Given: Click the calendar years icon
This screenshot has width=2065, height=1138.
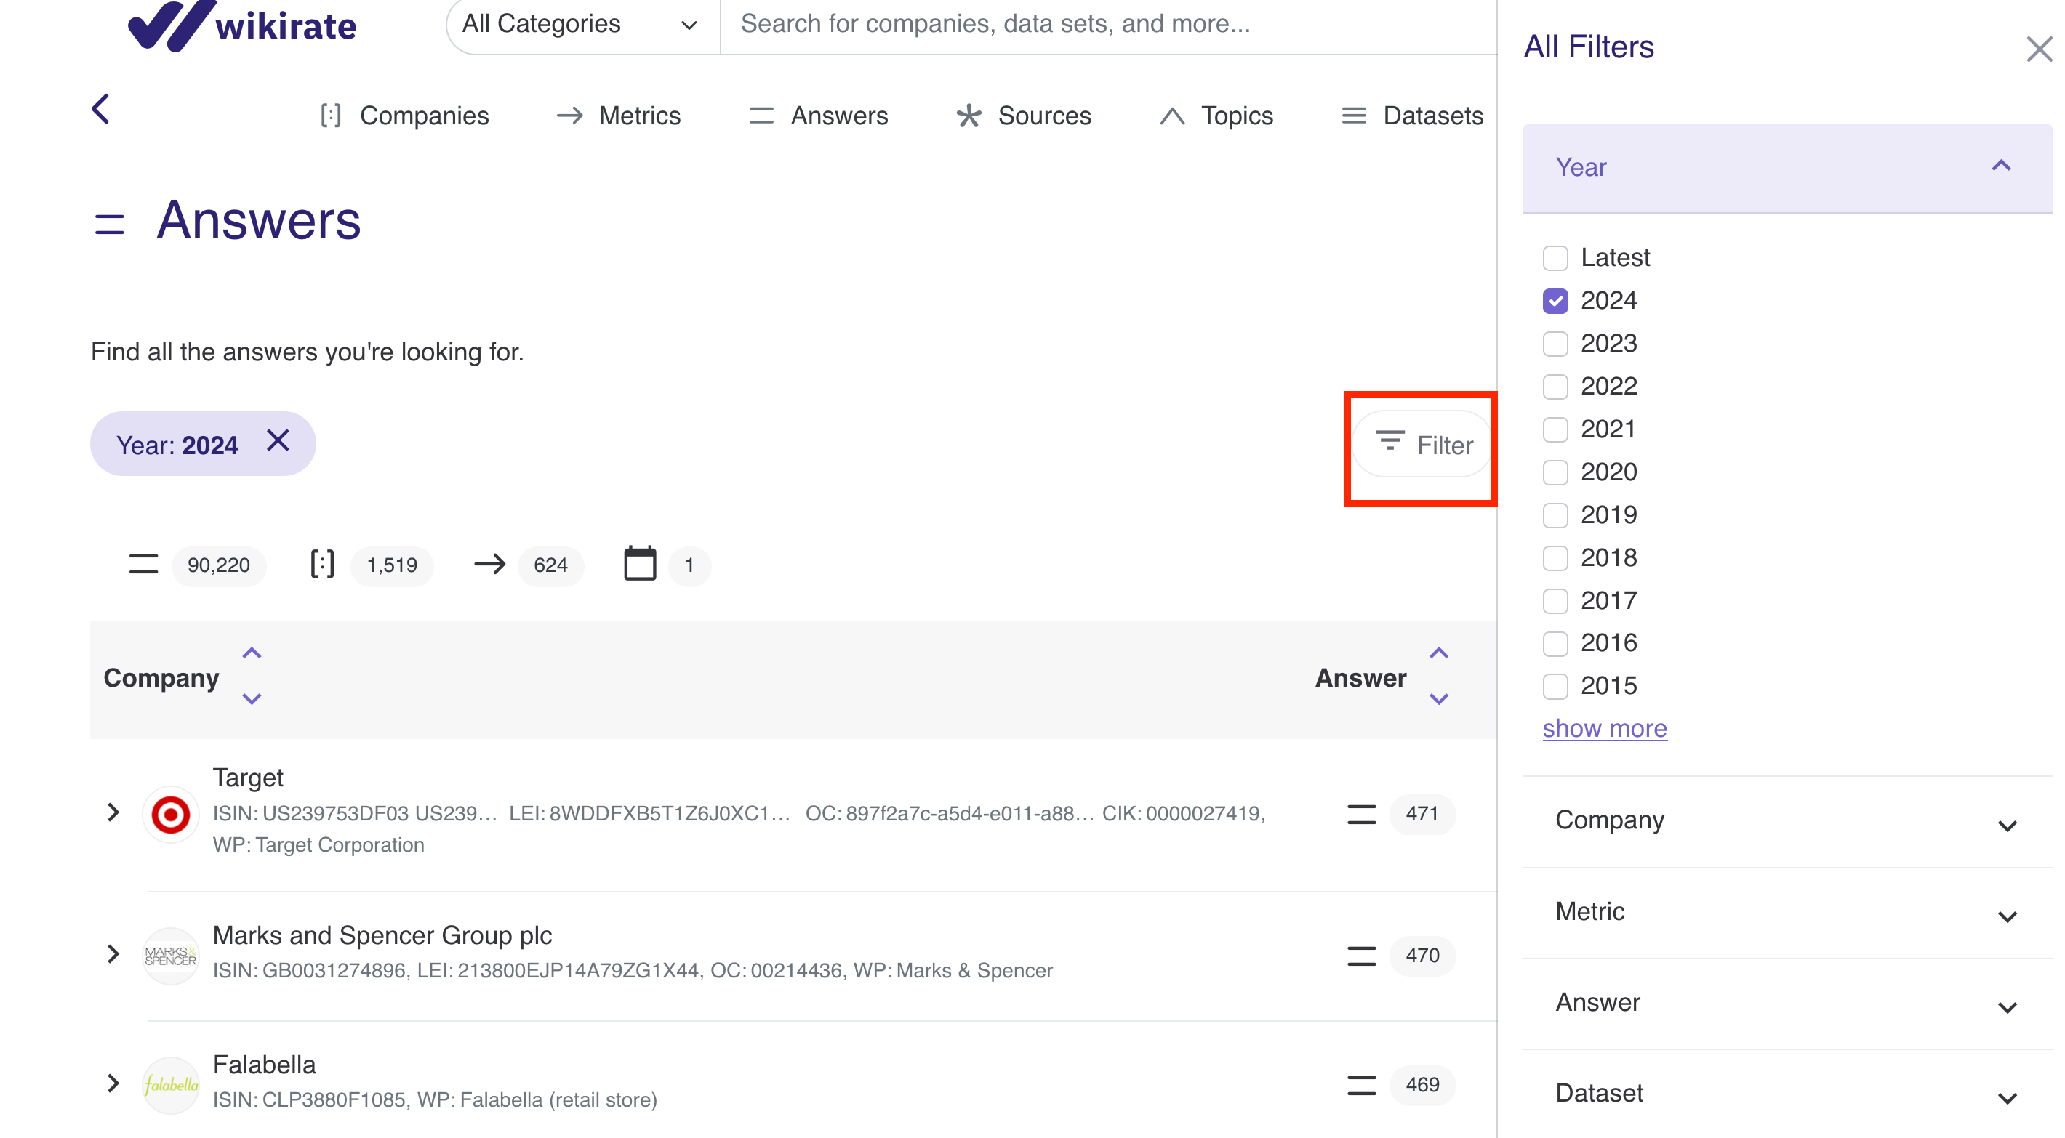Looking at the screenshot, I should [640, 563].
